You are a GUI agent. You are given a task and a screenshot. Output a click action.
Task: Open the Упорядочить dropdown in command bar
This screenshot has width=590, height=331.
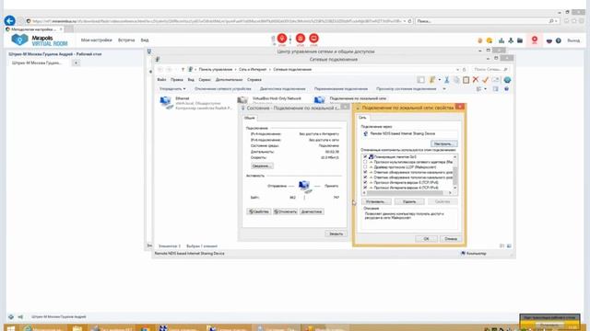point(172,89)
